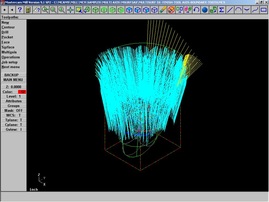This screenshot has height=202, width=269.
Task: Fit geometry to screen with four-arrow icon
Action: (x=70, y=10)
